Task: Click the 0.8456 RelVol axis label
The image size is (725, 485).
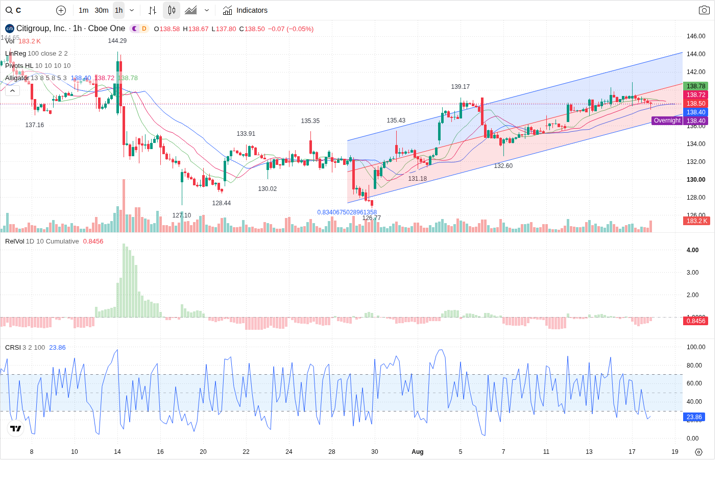Action: [695, 321]
